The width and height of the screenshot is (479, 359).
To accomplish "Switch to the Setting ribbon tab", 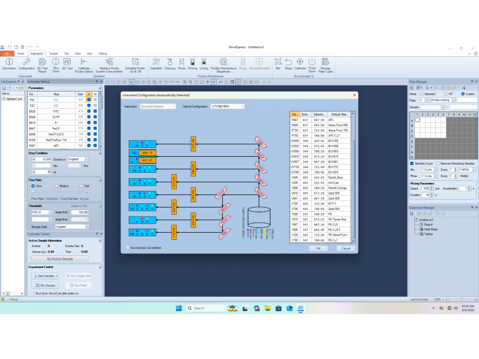I will tap(102, 53).
